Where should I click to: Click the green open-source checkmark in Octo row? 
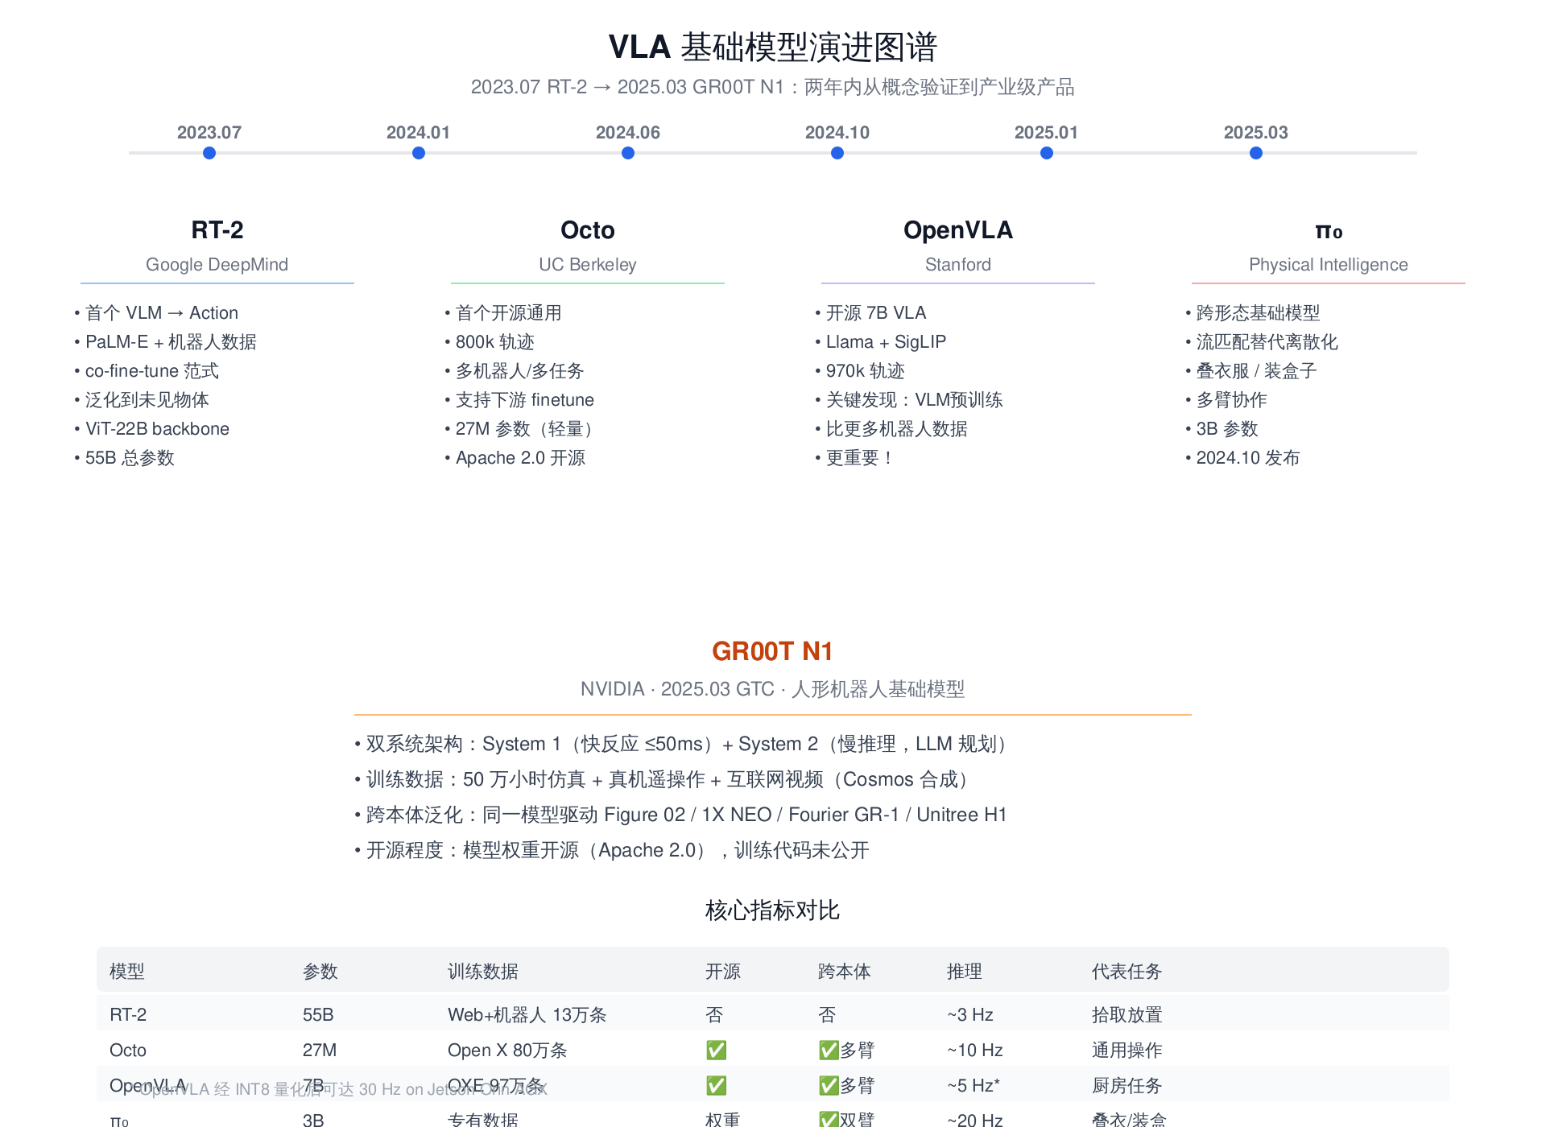[x=716, y=1050]
